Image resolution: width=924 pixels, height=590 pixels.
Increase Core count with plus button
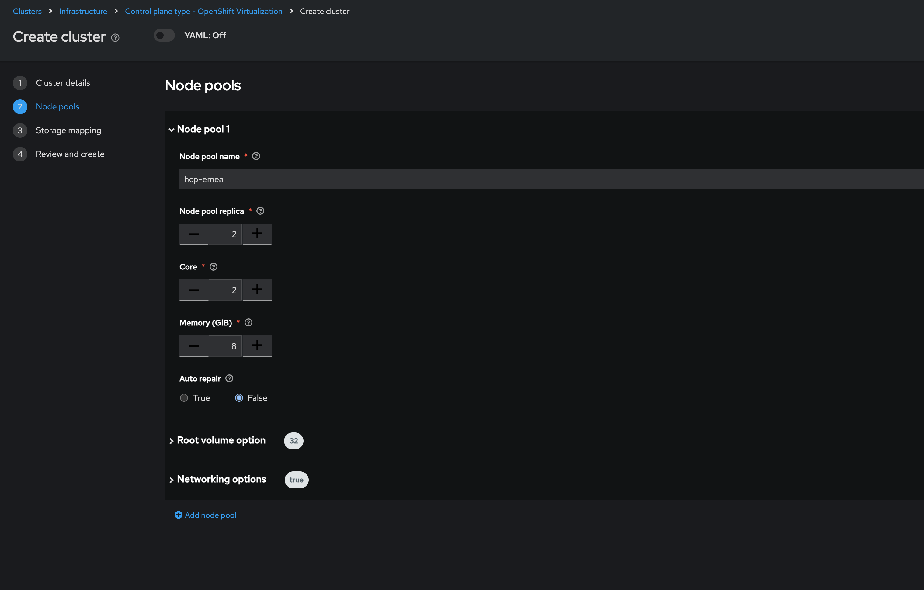pyautogui.click(x=257, y=290)
